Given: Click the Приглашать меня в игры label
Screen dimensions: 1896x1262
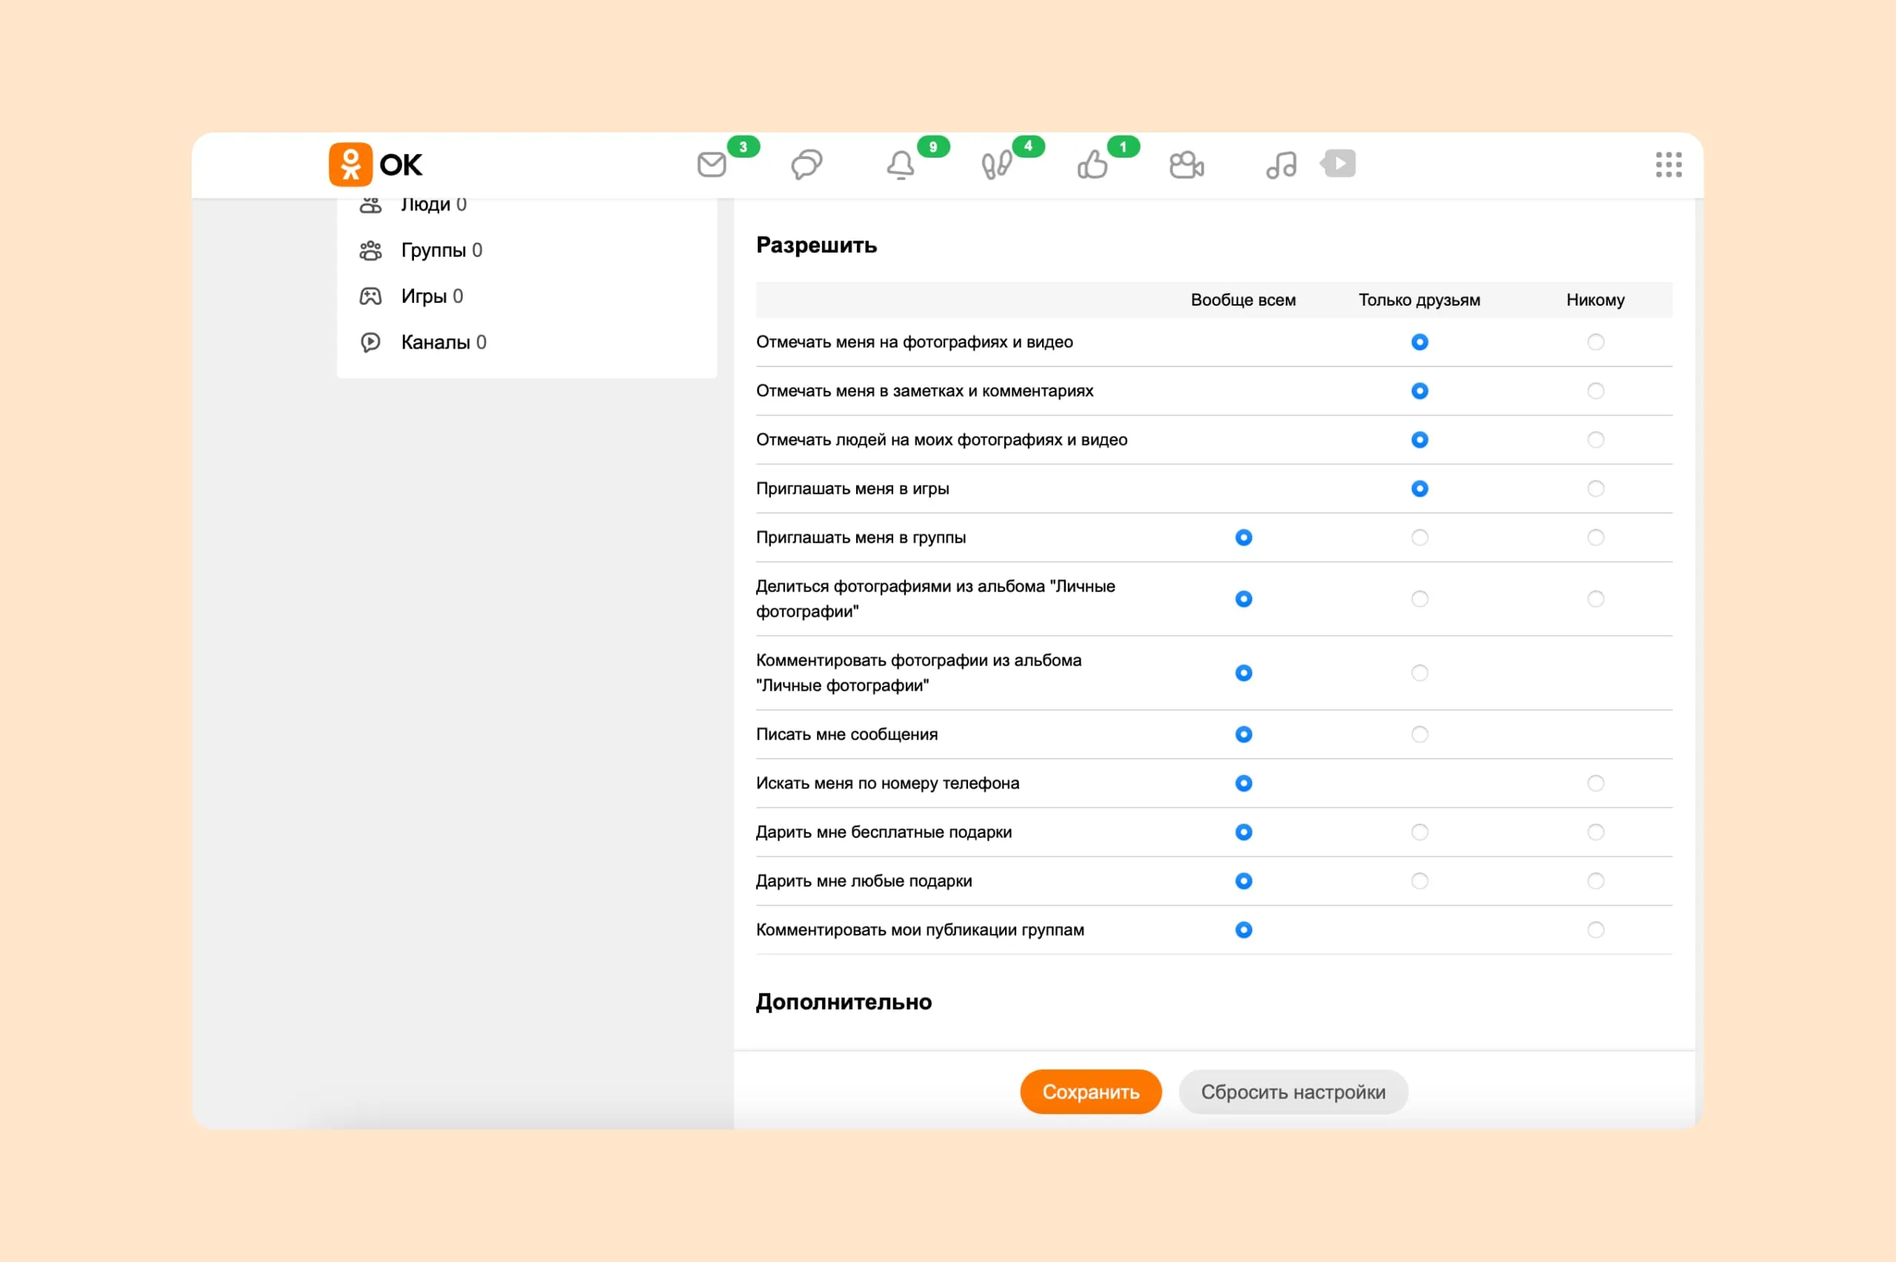Looking at the screenshot, I should point(852,489).
